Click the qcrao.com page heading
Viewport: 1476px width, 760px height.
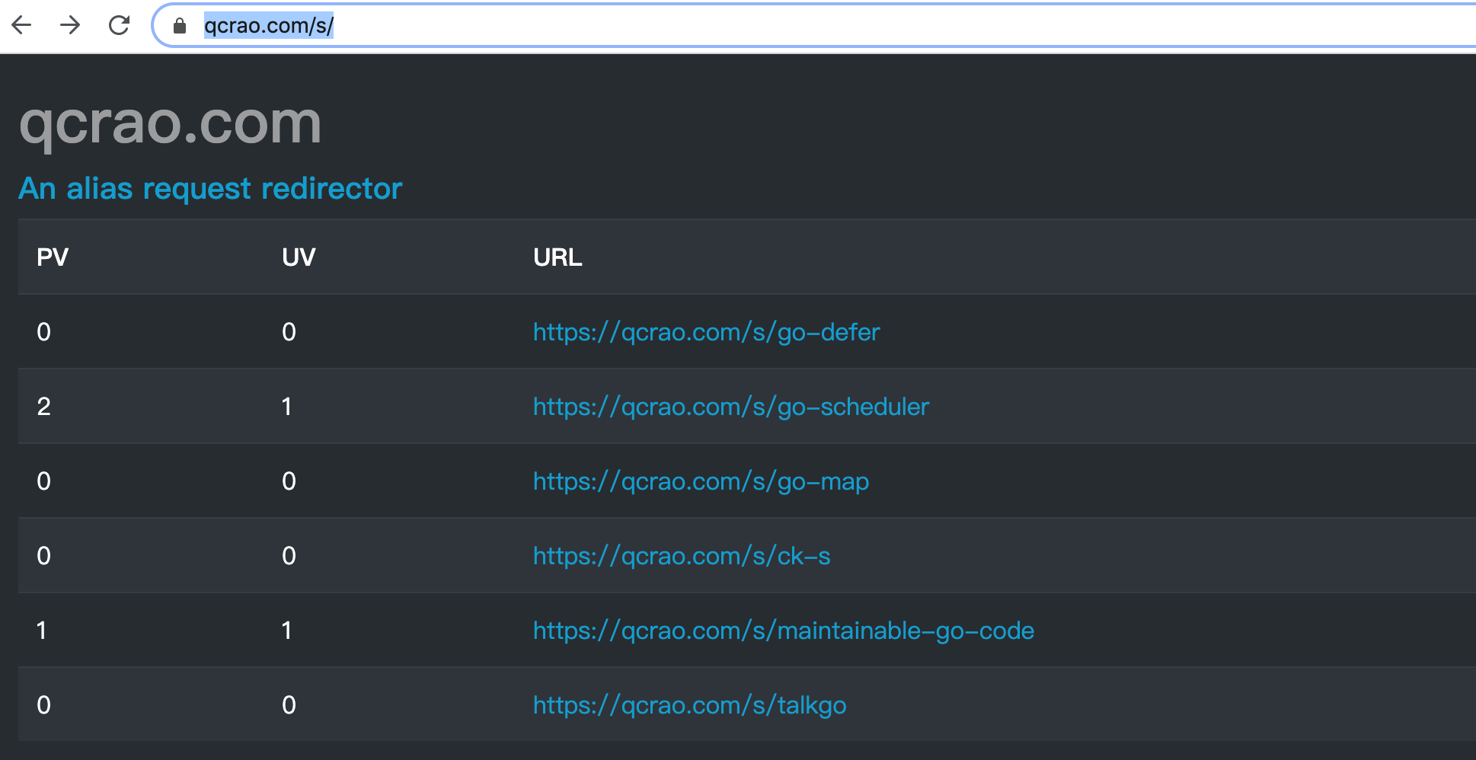click(x=170, y=123)
